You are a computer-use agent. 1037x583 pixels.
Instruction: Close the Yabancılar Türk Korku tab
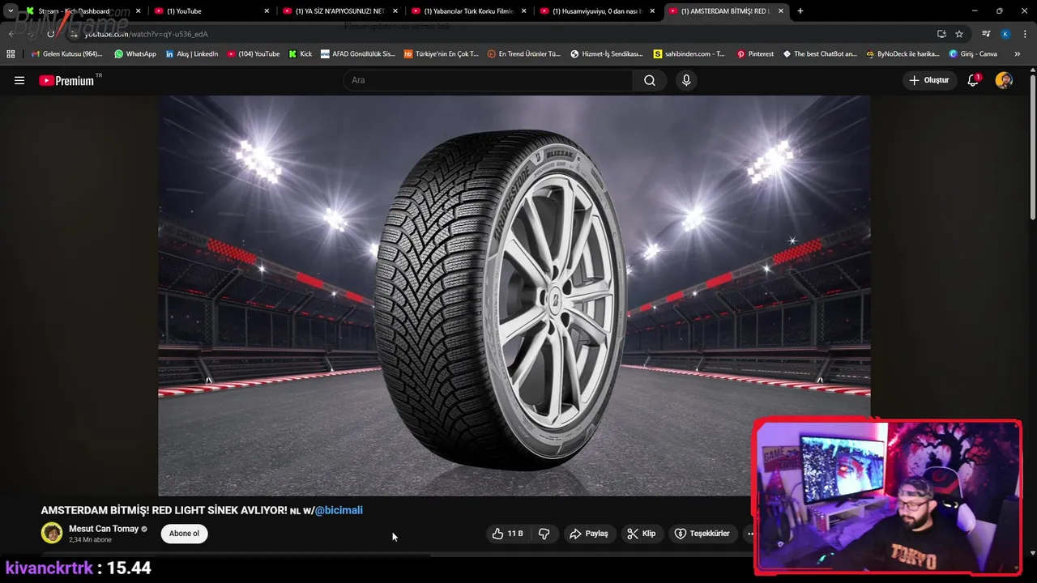tap(523, 11)
